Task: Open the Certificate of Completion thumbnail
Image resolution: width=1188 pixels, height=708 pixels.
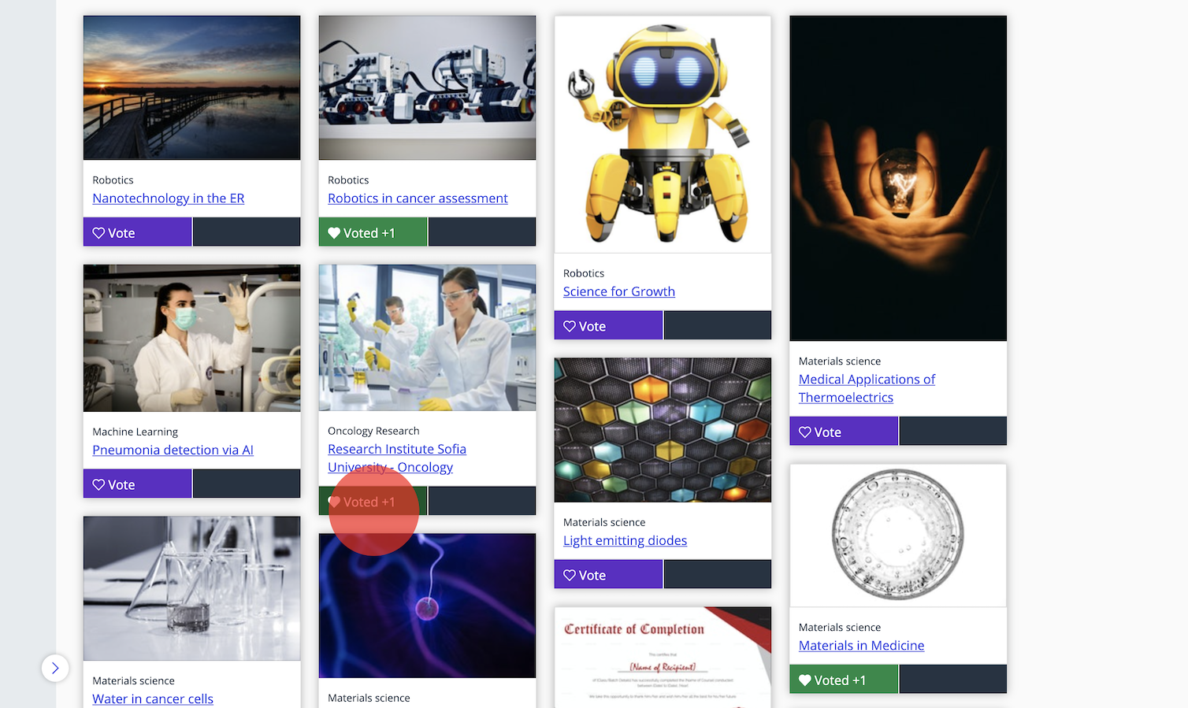Action: coord(663,658)
